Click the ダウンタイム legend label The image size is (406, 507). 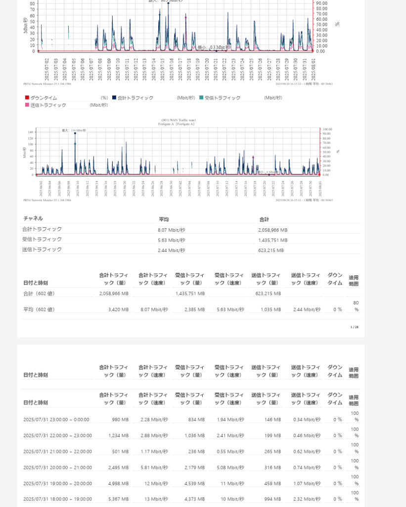pos(44,98)
